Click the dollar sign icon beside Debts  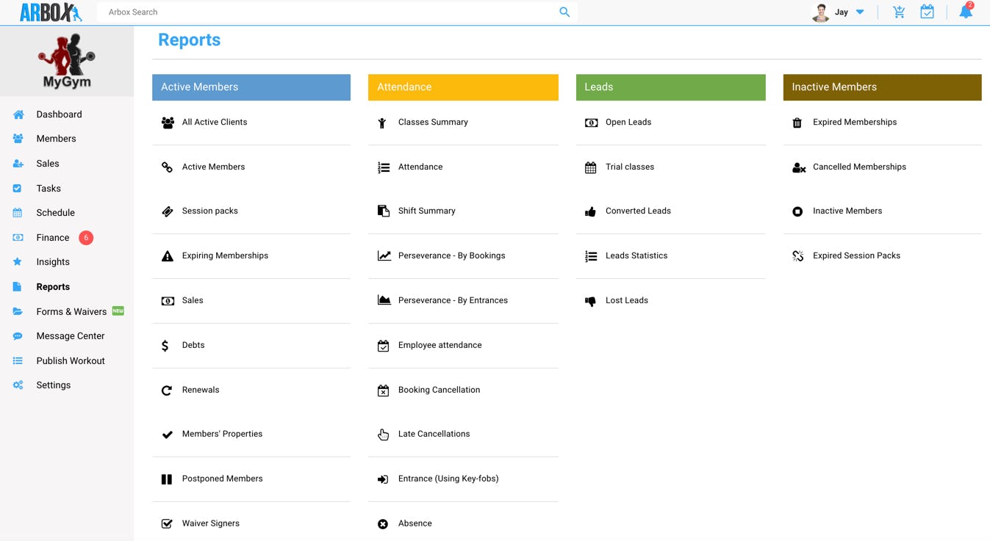165,345
